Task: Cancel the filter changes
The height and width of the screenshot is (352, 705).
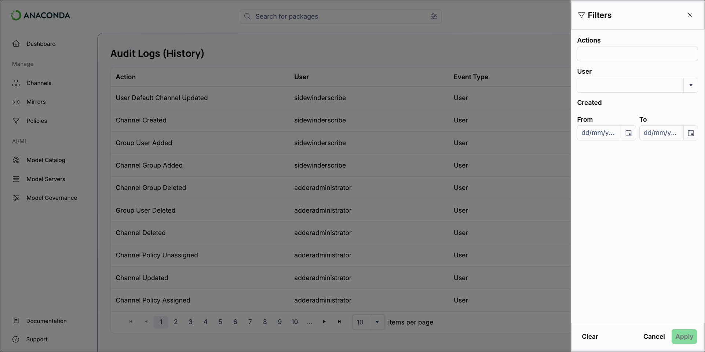Action: (654, 336)
